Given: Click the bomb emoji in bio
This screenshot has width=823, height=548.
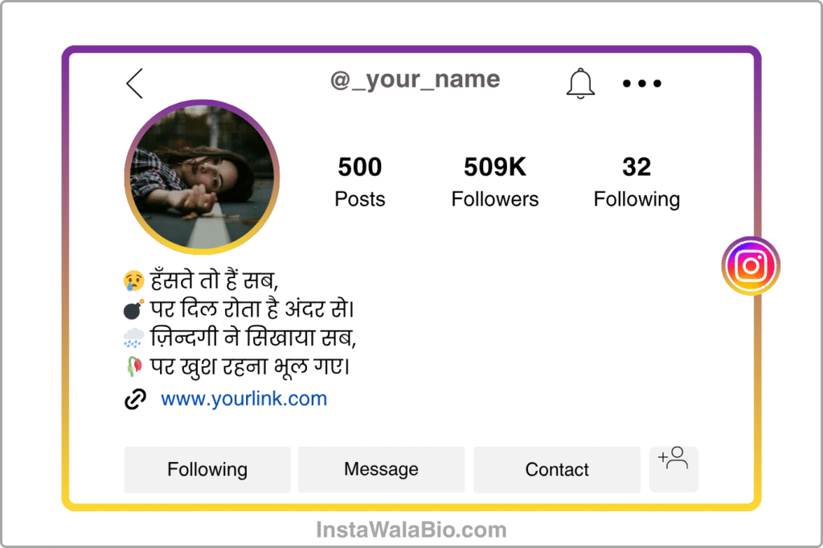Looking at the screenshot, I should (x=134, y=309).
